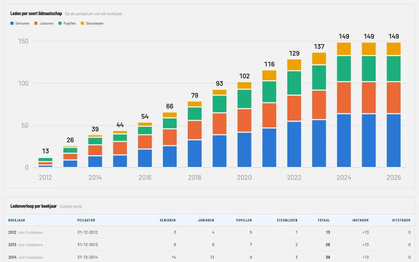Click the total label 129 above the 2022 bar
This screenshot has height=262, width=419.
[294, 54]
